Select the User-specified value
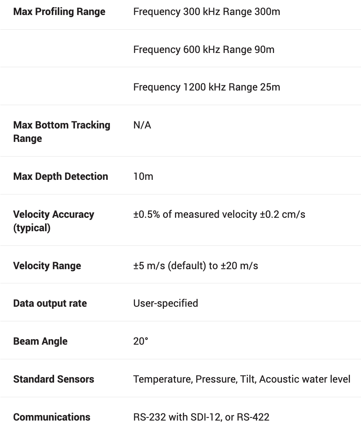The height and width of the screenshot is (434, 361). pyautogui.click(x=165, y=304)
